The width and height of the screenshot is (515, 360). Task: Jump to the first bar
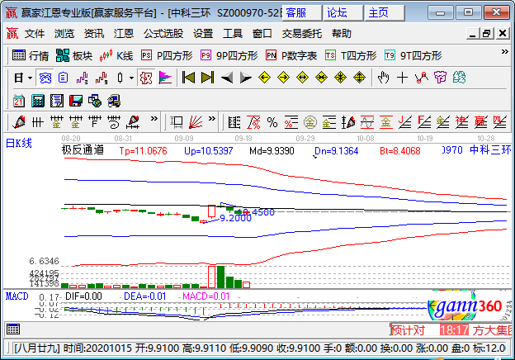(188, 78)
